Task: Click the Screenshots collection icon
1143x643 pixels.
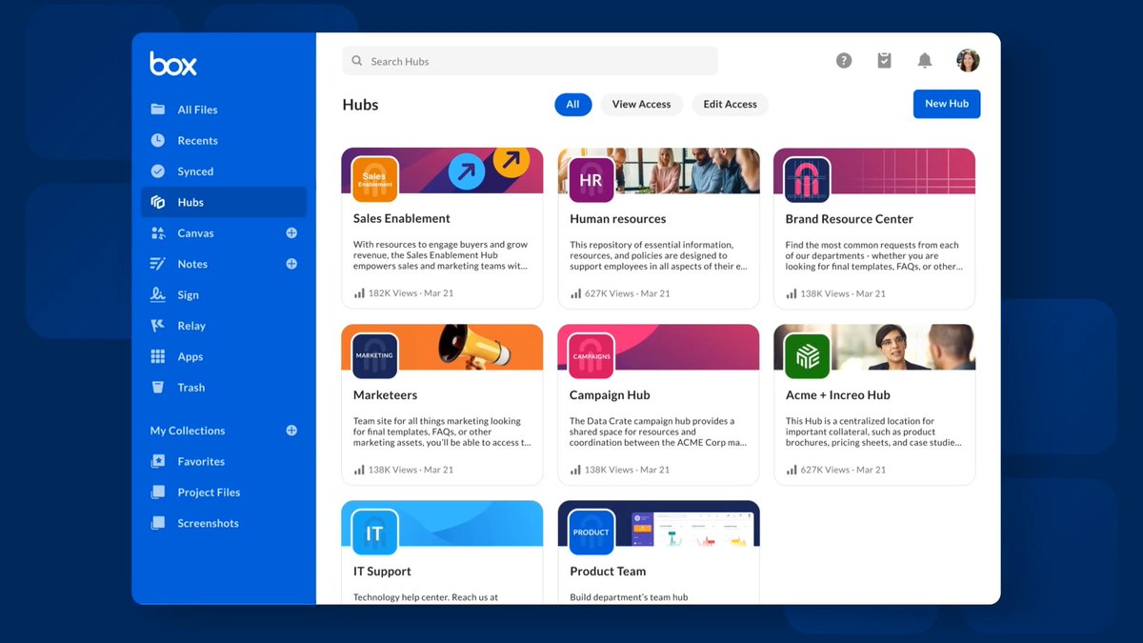Action: (x=158, y=523)
